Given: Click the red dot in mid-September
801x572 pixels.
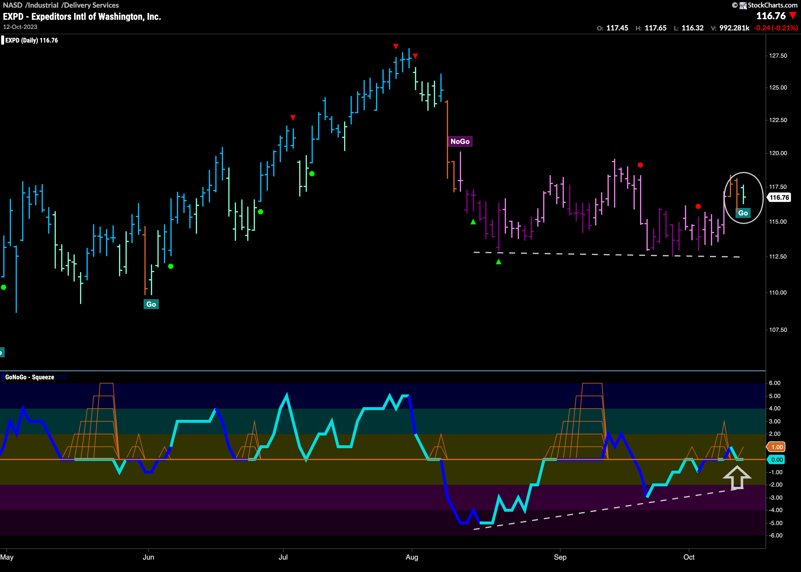Looking at the screenshot, I should [x=640, y=165].
